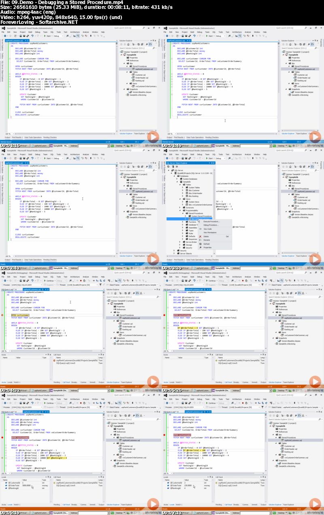The height and width of the screenshot is (515, 324).
Task: Click Quick Launch box in the 00:01:49 frame
Action: [292, 28]
